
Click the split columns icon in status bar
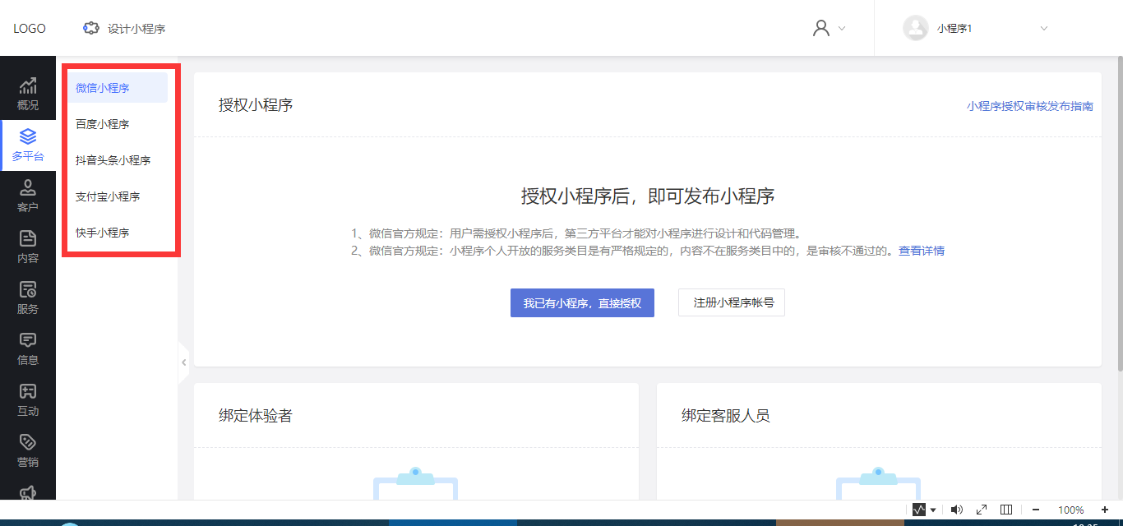1006,510
